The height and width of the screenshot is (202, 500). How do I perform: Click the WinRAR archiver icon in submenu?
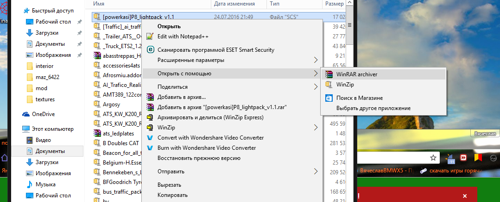coord(329,74)
